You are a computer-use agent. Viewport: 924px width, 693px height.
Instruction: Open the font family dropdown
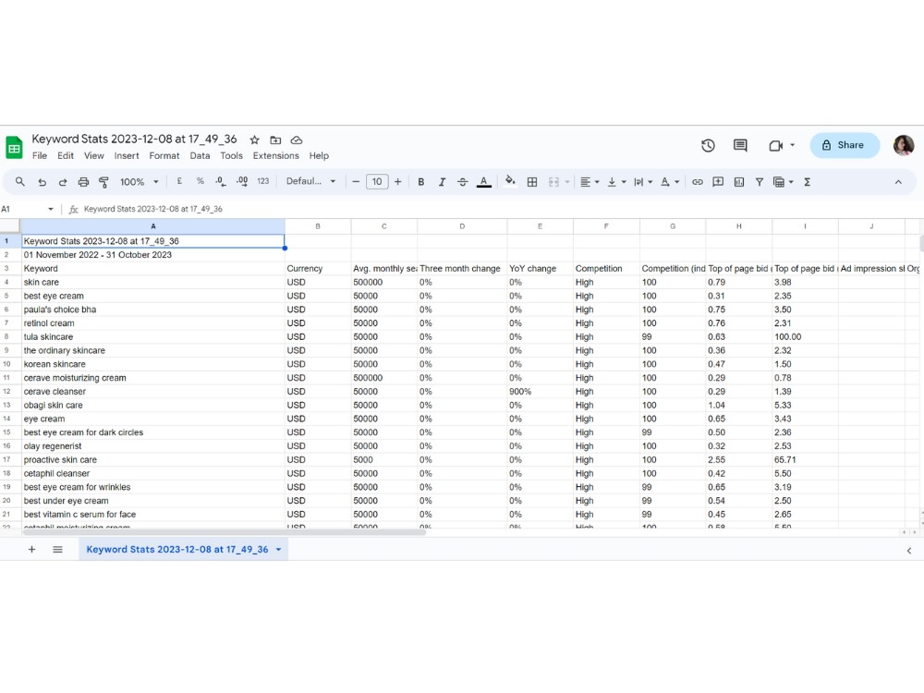click(310, 181)
